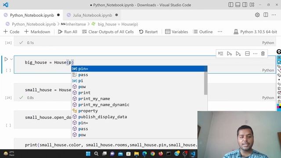Open taskbar Search icon
281x158 pixels.
coord(96,154)
